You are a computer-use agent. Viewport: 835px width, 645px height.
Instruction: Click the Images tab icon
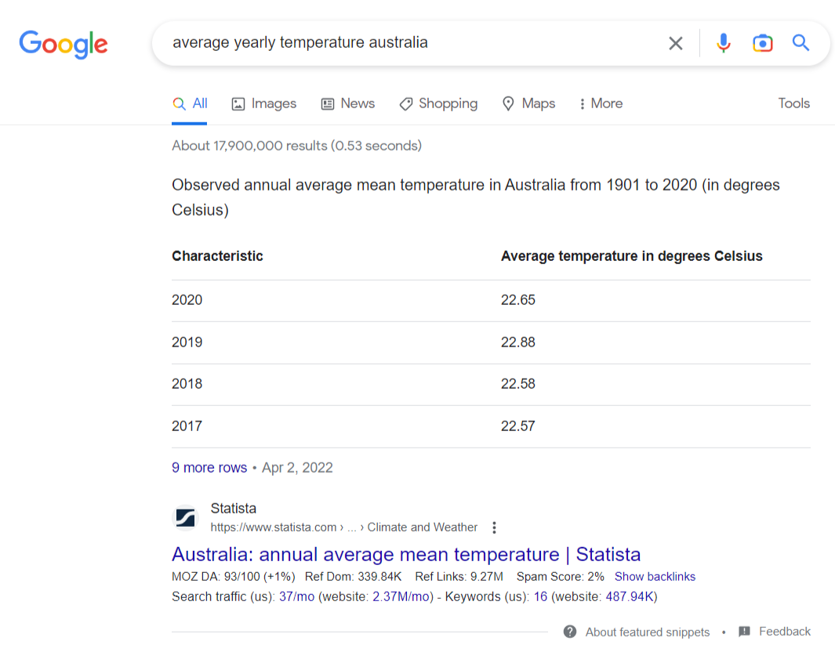(x=238, y=103)
